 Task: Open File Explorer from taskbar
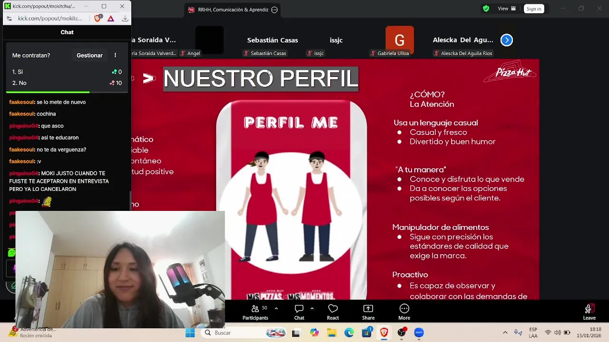pos(332,332)
